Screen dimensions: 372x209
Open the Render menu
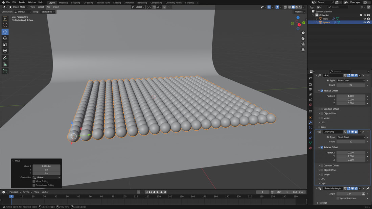pos(22,2)
